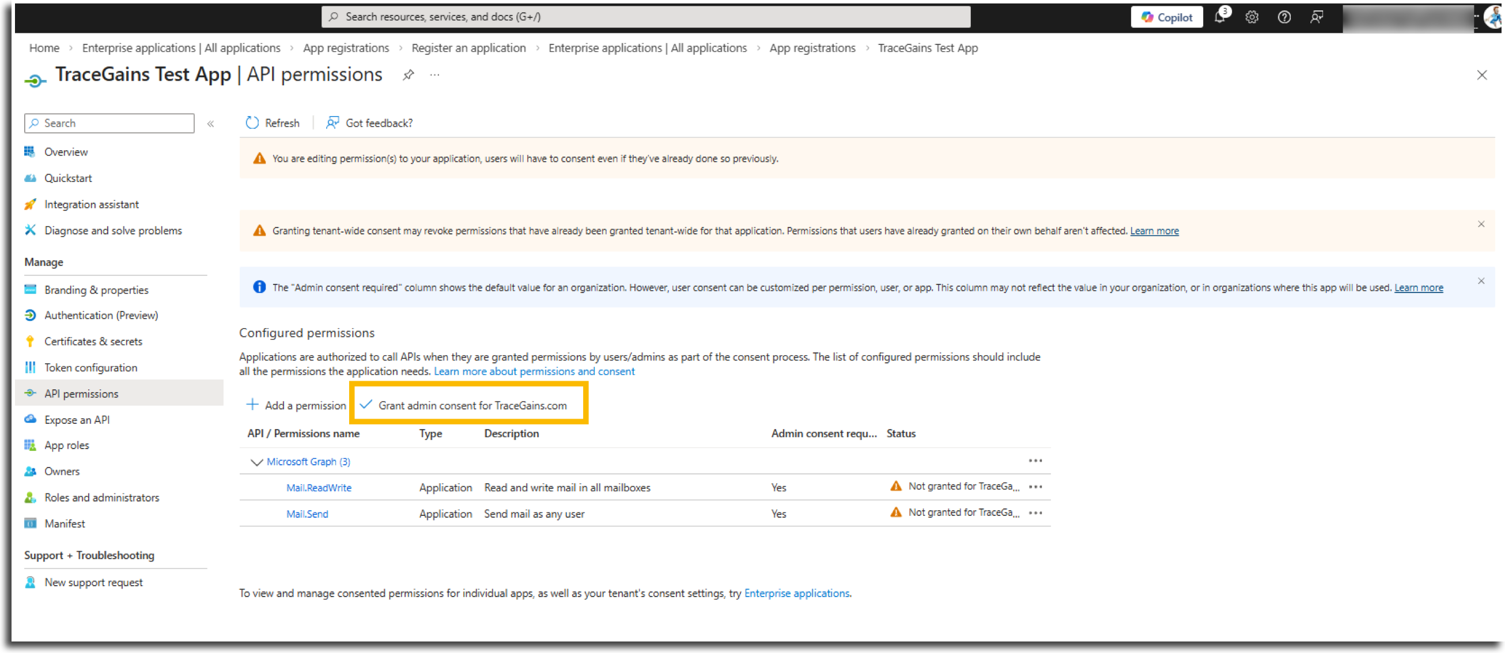Screen dimensions: 1505x653
Task: Click the Admin consent requ... column header
Action: [x=823, y=434]
